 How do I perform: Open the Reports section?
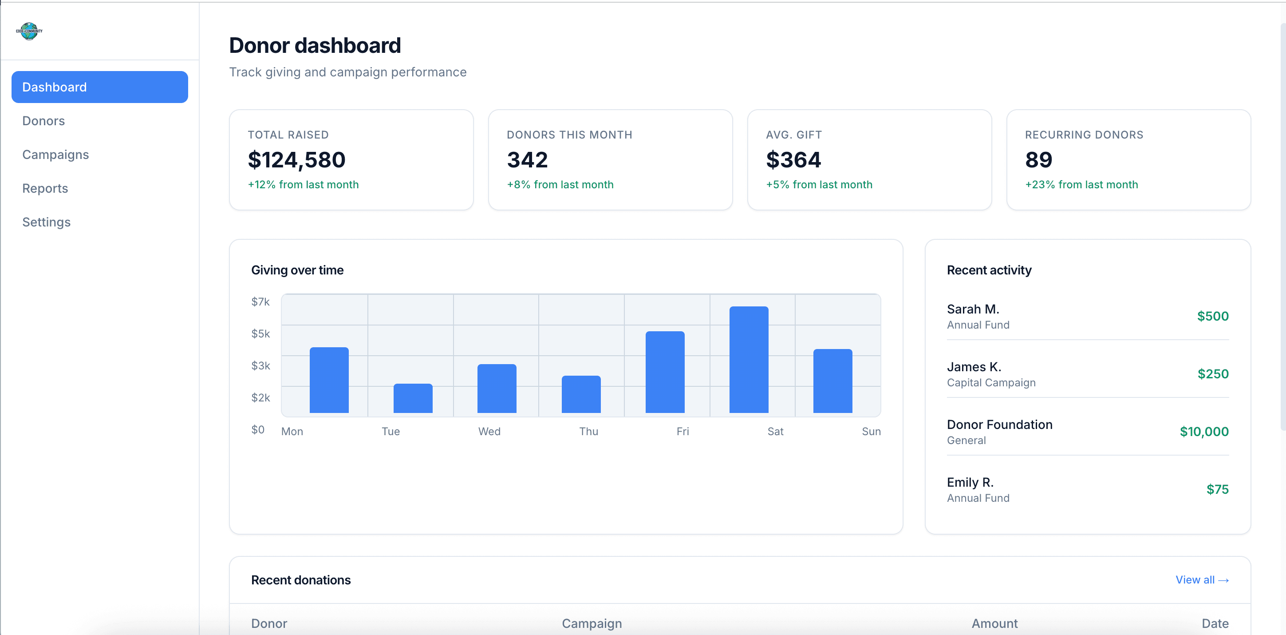[45, 188]
